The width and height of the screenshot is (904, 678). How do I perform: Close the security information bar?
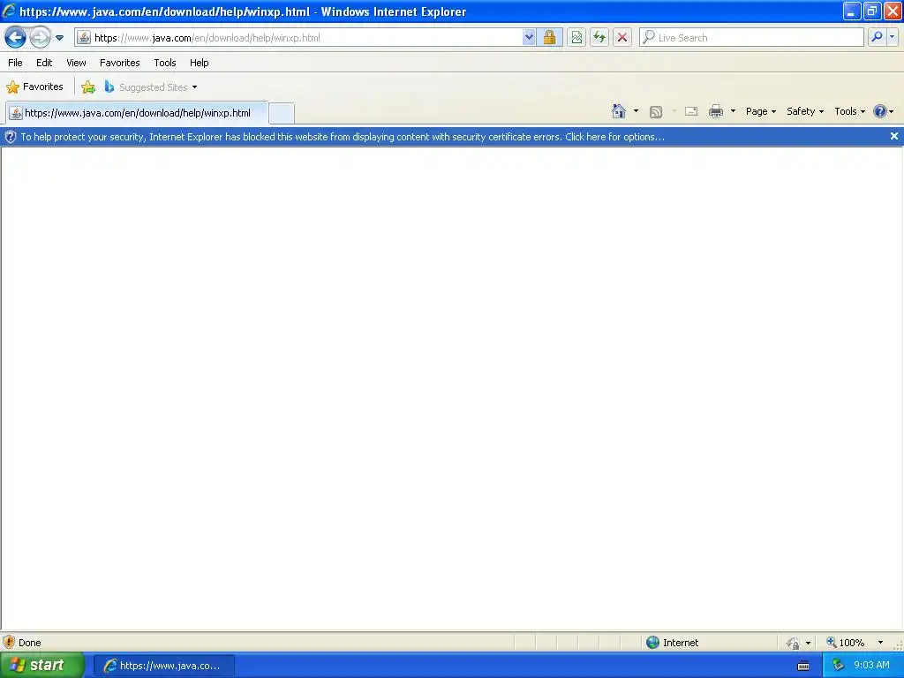893,136
